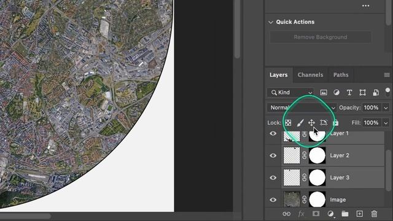Filter layers by smart objects icon
393x221 pixels.
pyautogui.click(x=376, y=93)
